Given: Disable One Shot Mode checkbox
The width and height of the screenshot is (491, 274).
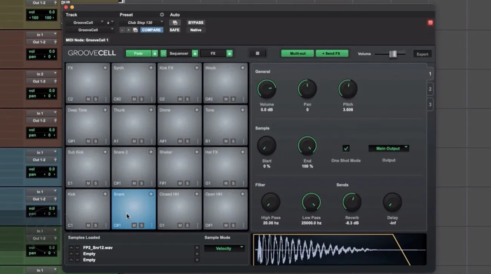Looking at the screenshot, I should (346, 148).
